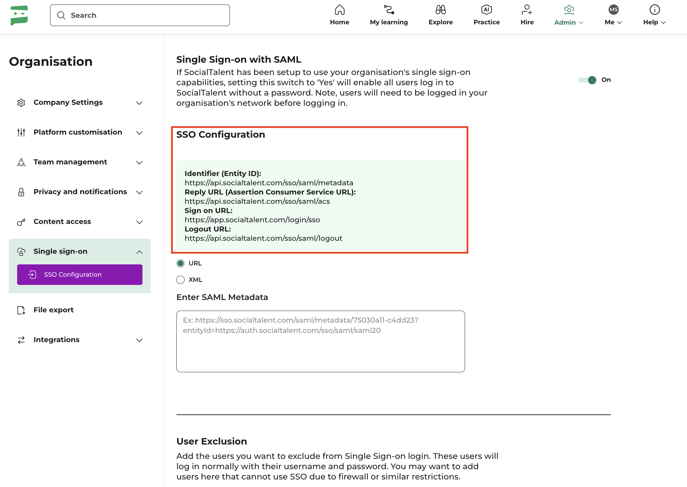Click into the Search field

click(x=140, y=15)
